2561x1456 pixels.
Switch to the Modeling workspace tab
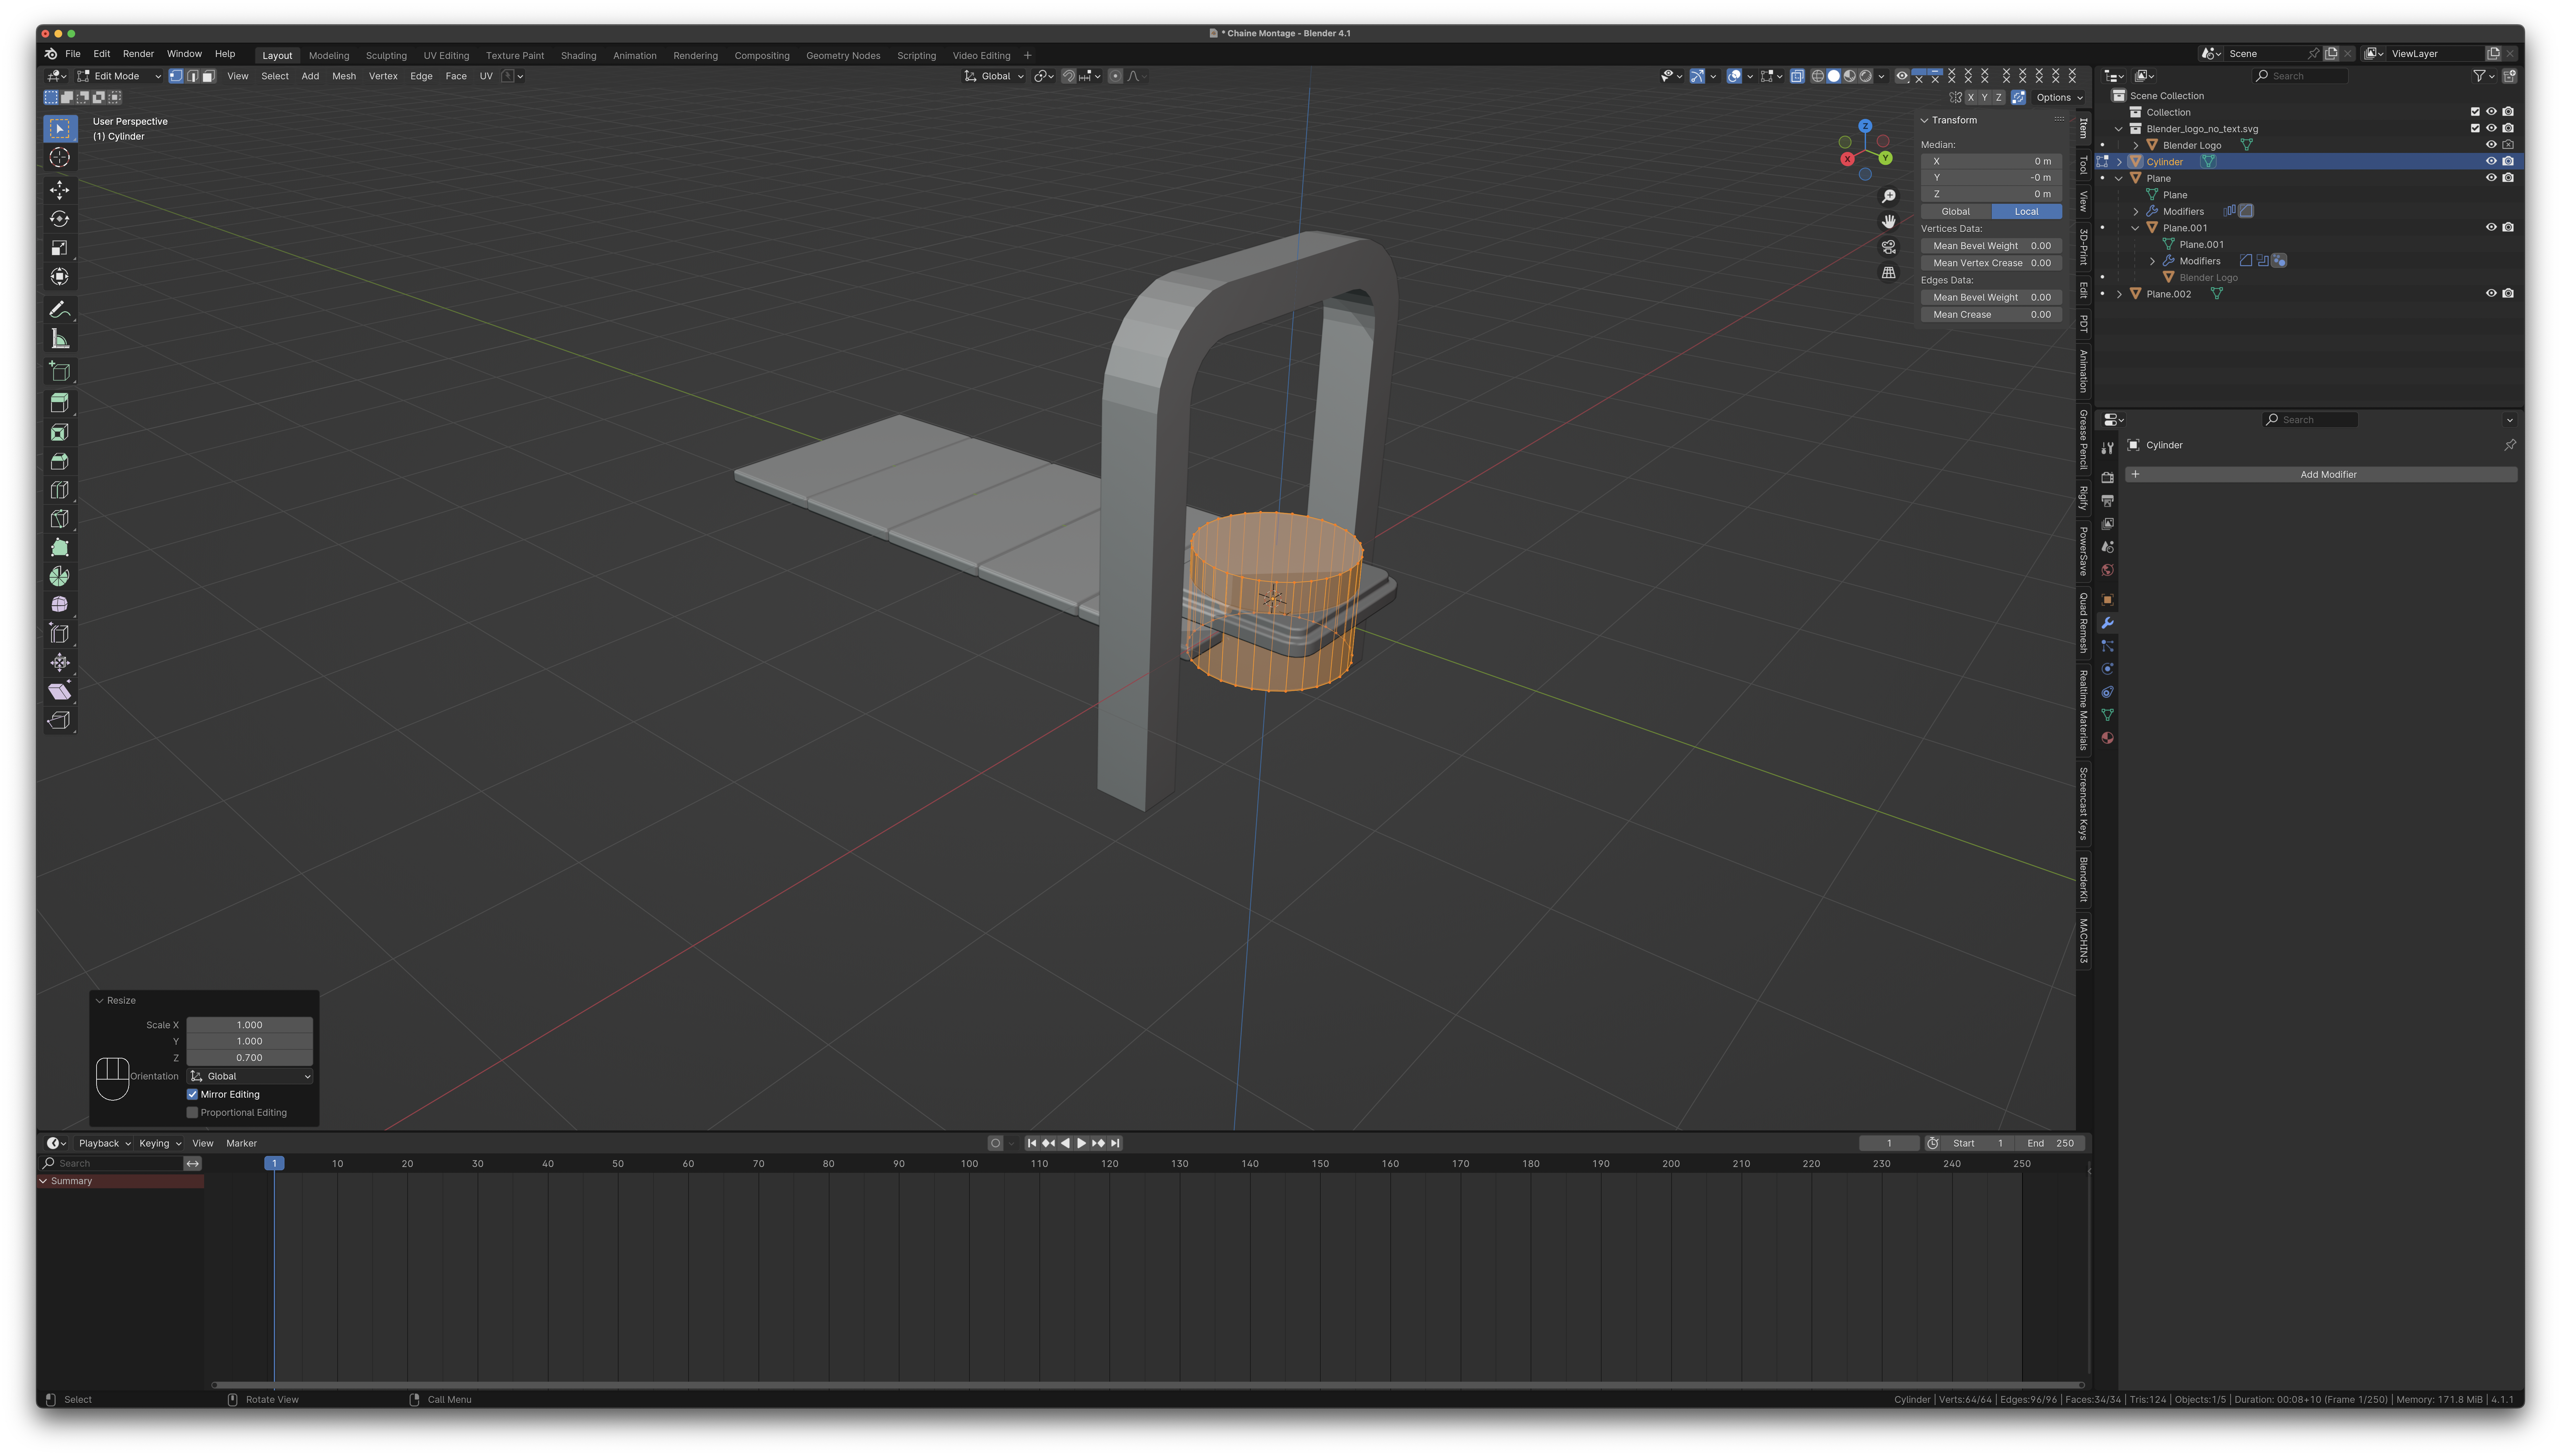click(x=329, y=56)
